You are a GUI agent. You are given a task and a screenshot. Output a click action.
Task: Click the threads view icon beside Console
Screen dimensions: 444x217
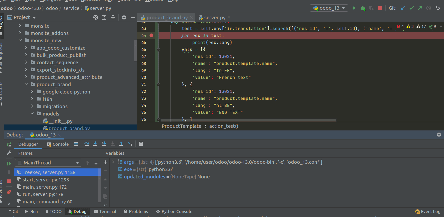point(76,144)
